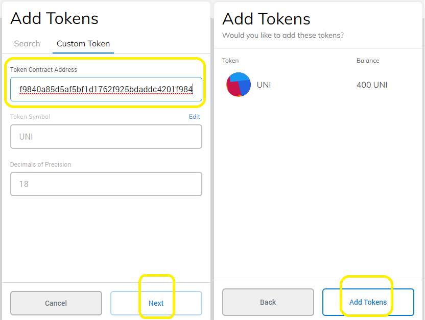Click the Add Tokens heading above the tabs
The image size is (425, 320).
pyautogui.click(x=54, y=18)
